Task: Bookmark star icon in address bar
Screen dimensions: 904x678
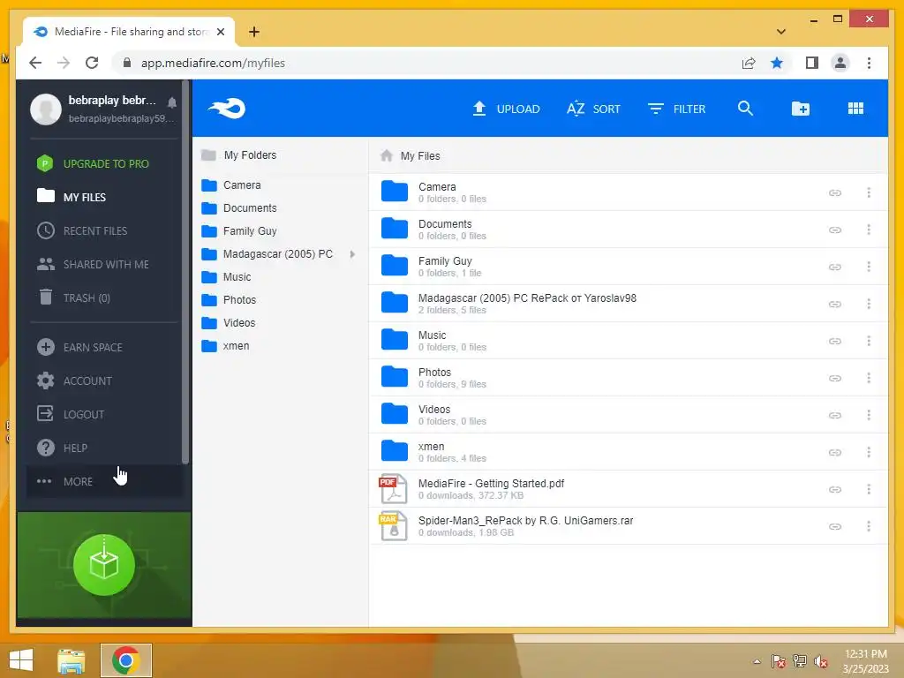Action: pyautogui.click(x=777, y=63)
